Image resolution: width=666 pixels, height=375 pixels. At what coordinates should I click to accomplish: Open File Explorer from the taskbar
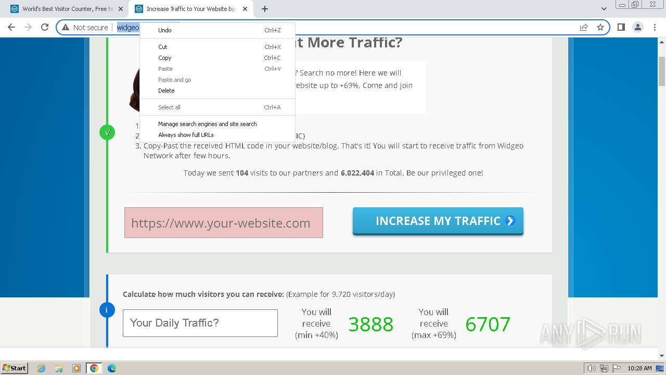point(59,368)
